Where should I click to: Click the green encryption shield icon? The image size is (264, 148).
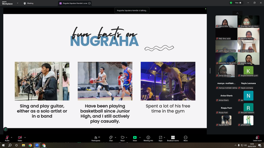tap(231, 3)
